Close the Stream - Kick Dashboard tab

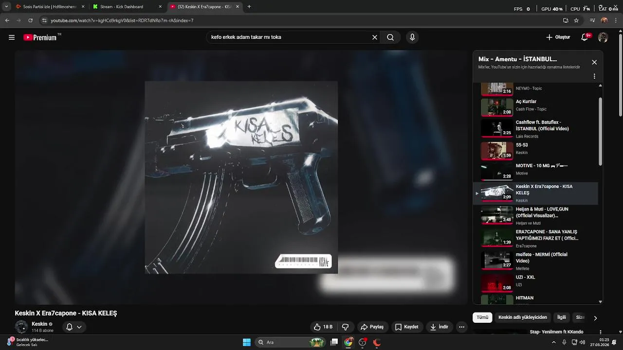pyautogui.click(x=160, y=7)
